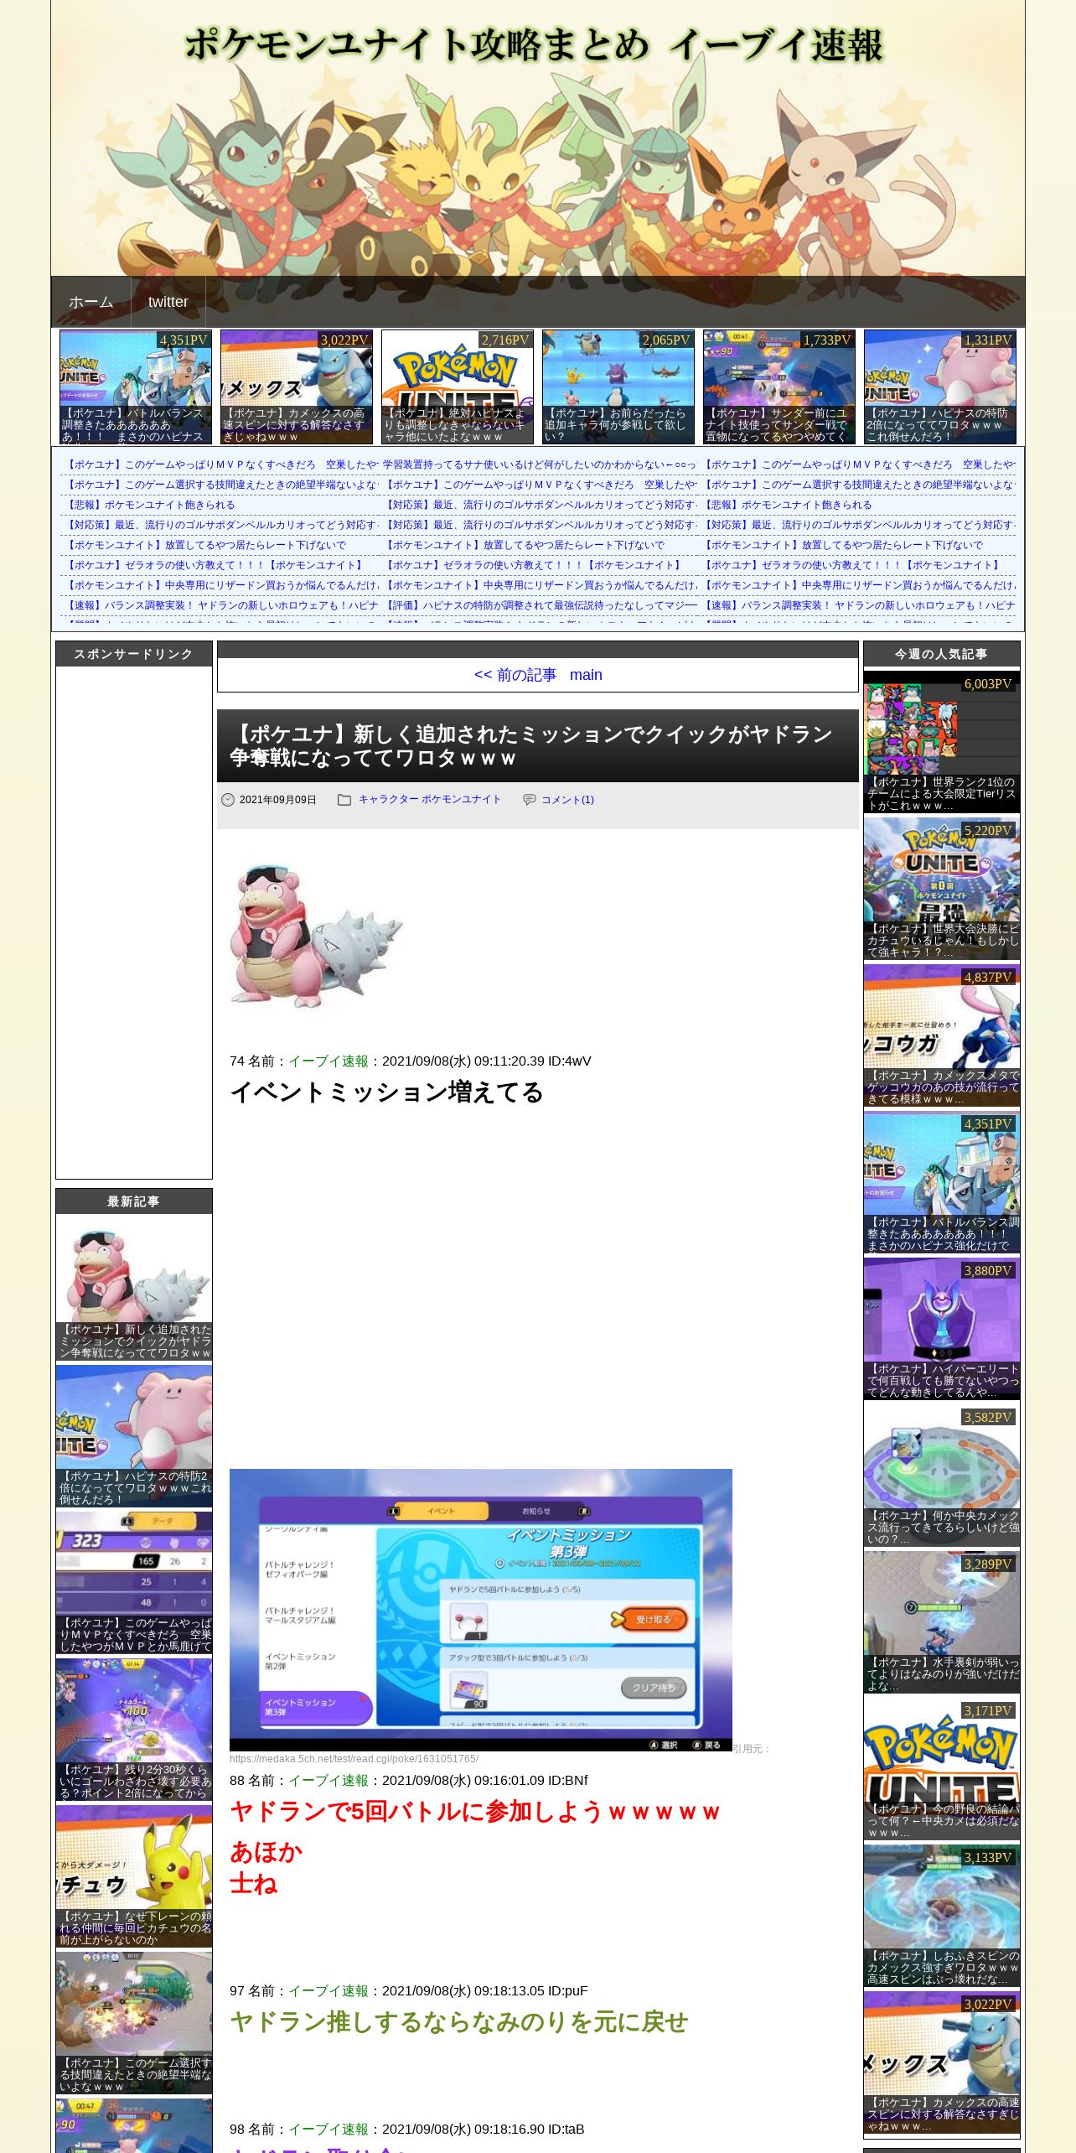1076x2153 pixels.
Task: Click the folder icon before キャラクター
Action: coord(344,800)
